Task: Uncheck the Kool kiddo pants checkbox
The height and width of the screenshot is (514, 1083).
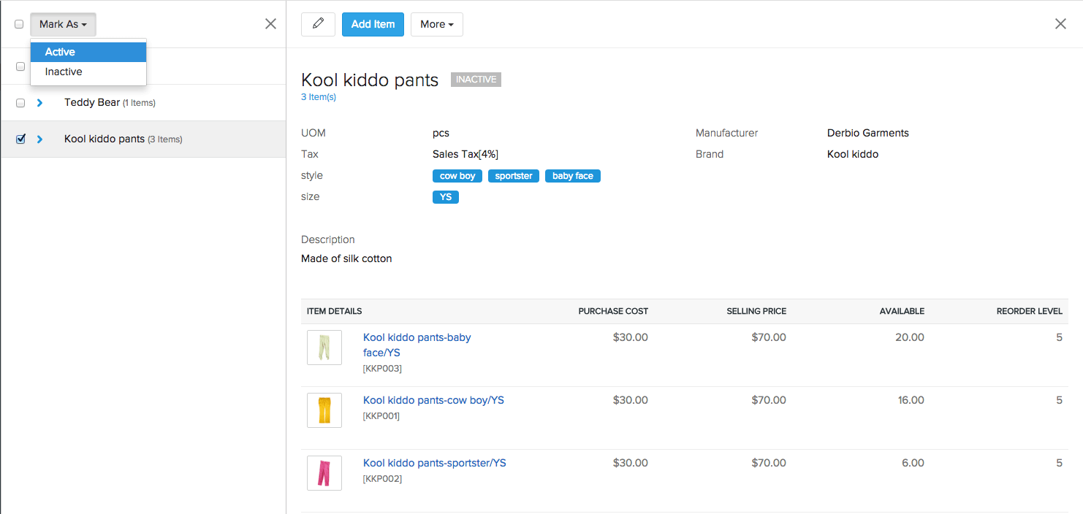Action: coord(20,139)
